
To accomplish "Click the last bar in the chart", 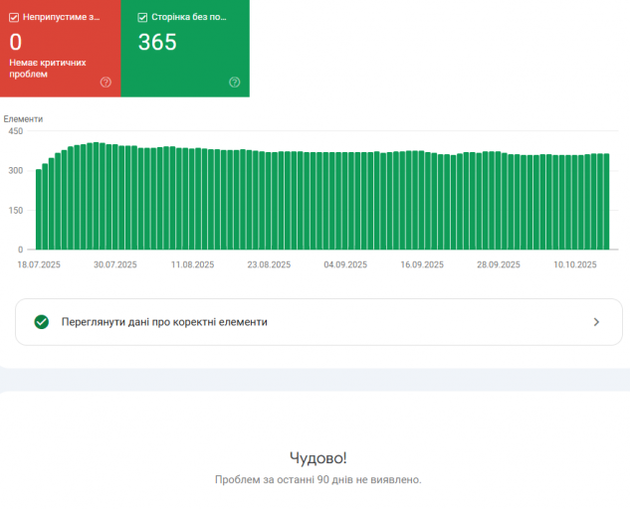I will (x=607, y=202).
